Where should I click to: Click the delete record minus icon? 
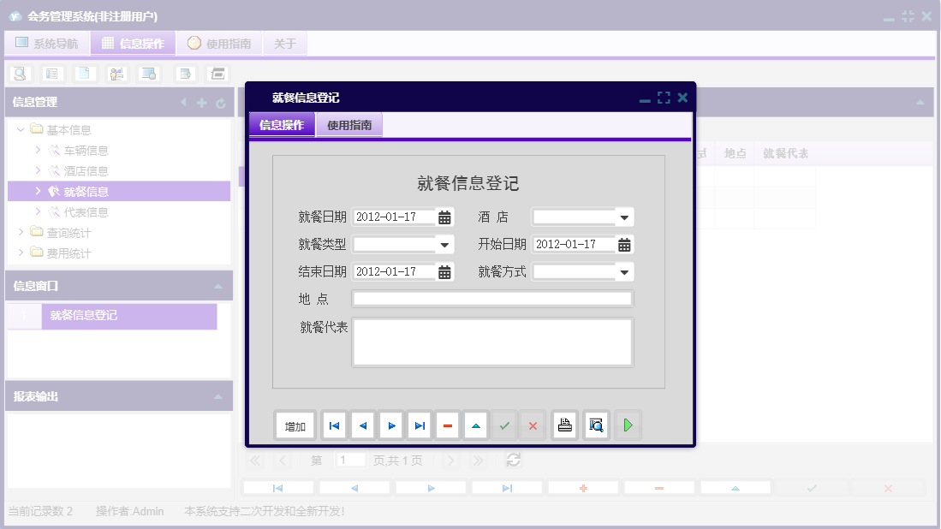coord(447,425)
